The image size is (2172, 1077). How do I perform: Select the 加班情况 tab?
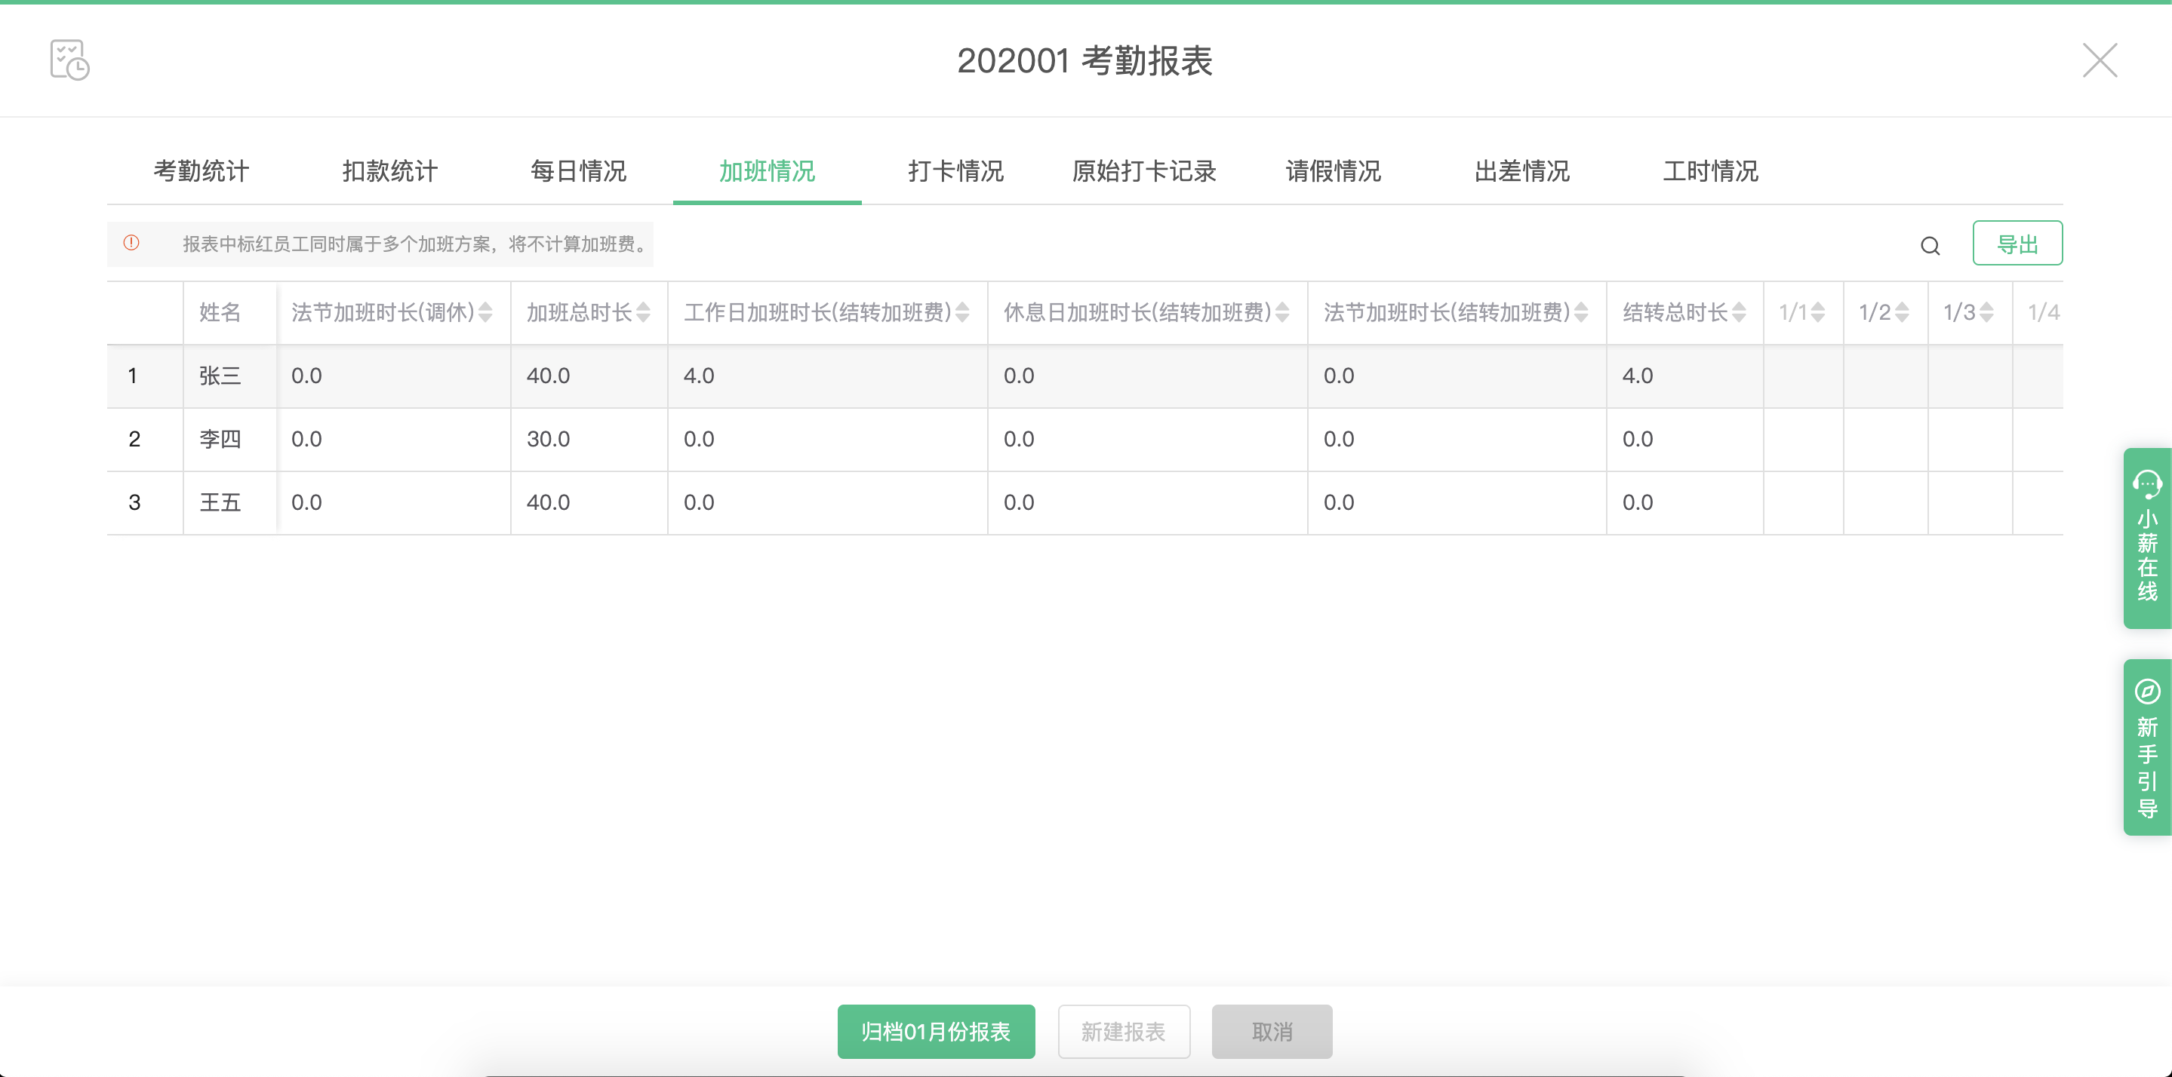[768, 171]
